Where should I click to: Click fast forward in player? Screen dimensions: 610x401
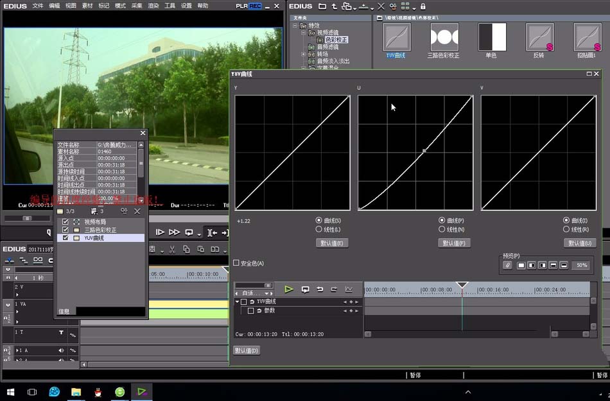coord(174,232)
